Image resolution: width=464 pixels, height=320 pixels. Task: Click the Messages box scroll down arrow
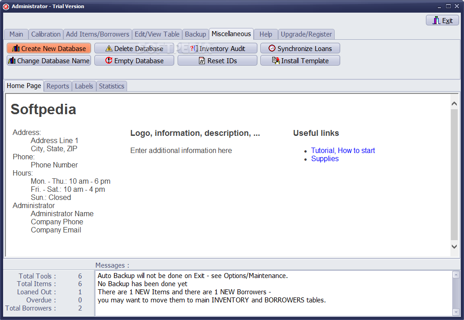[456, 312]
